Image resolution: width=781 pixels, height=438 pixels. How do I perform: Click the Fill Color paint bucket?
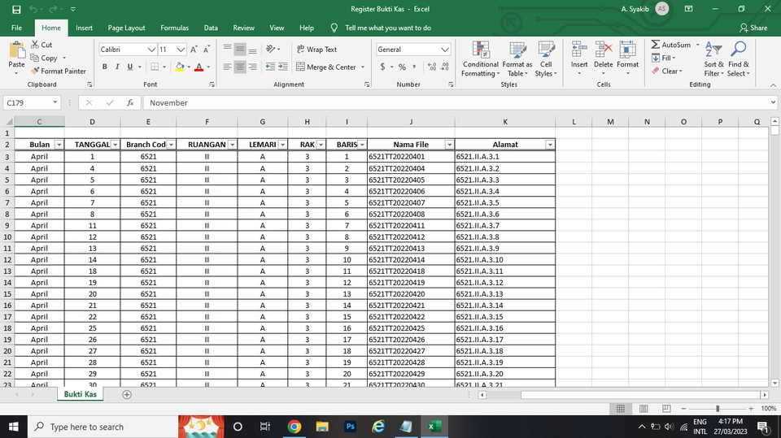click(x=180, y=67)
